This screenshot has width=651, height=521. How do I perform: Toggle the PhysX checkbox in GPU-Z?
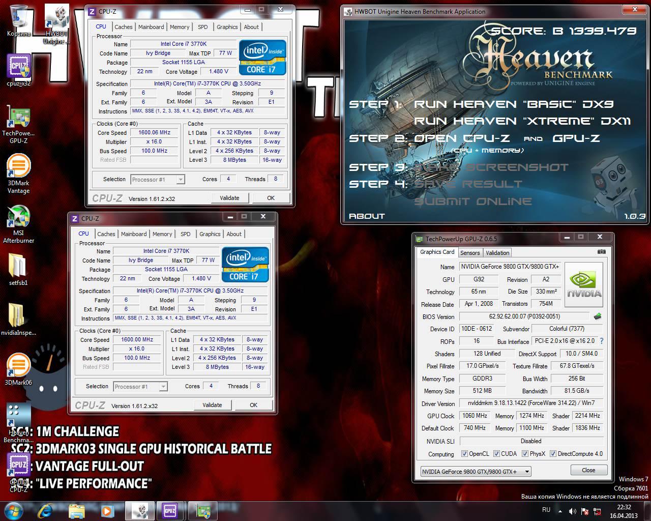click(525, 454)
